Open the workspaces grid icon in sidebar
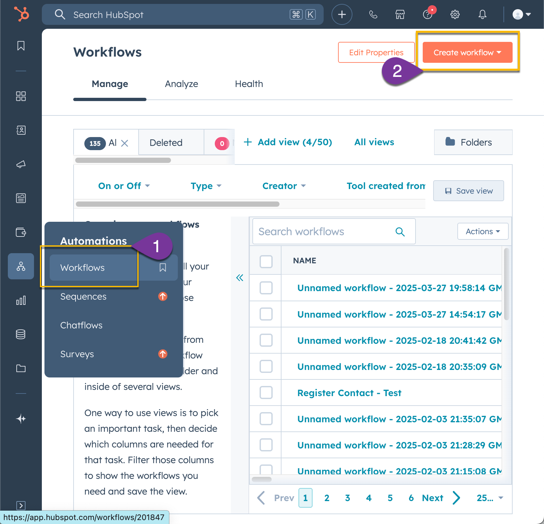The image size is (544, 524). tap(21, 96)
